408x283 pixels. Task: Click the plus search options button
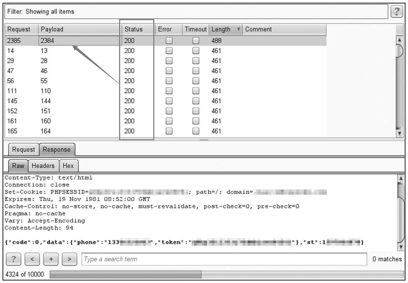click(51, 259)
